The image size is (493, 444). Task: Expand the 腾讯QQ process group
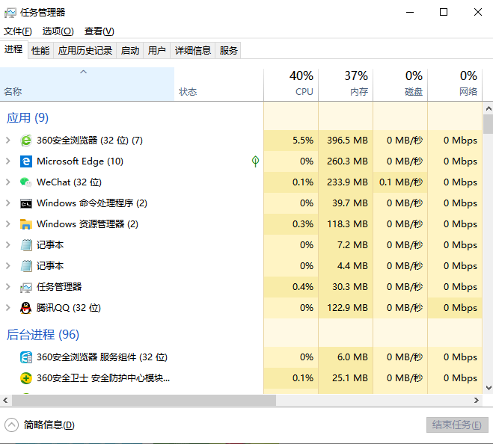(7, 308)
